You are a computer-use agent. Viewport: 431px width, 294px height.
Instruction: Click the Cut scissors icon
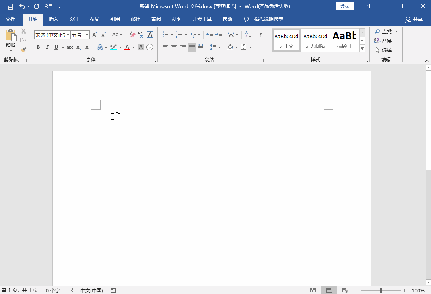(x=23, y=32)
